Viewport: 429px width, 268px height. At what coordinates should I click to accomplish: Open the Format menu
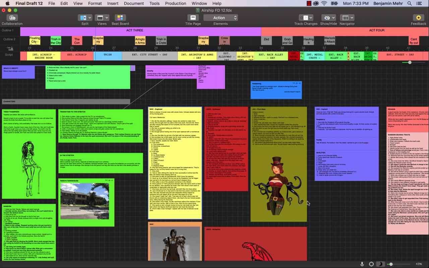95,3
